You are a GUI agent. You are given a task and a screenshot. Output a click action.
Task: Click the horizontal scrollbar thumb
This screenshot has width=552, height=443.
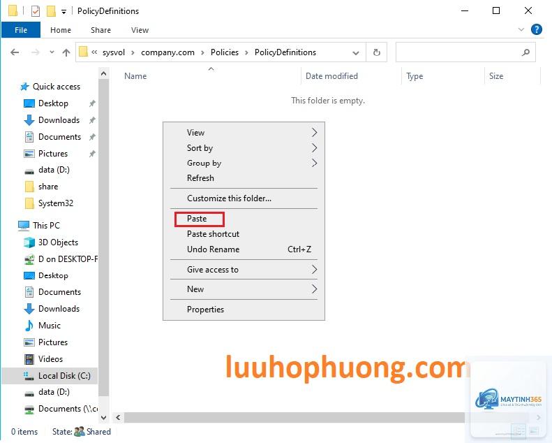click(294, 418)
